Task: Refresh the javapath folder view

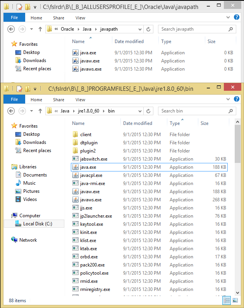Action: (148, 29)
